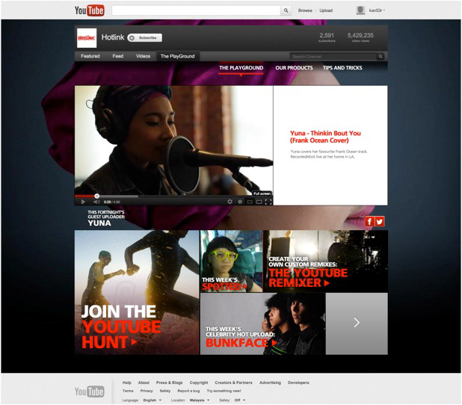Click the Try something new! link
The height and width of the screenshot is (405, 462).
224,391
